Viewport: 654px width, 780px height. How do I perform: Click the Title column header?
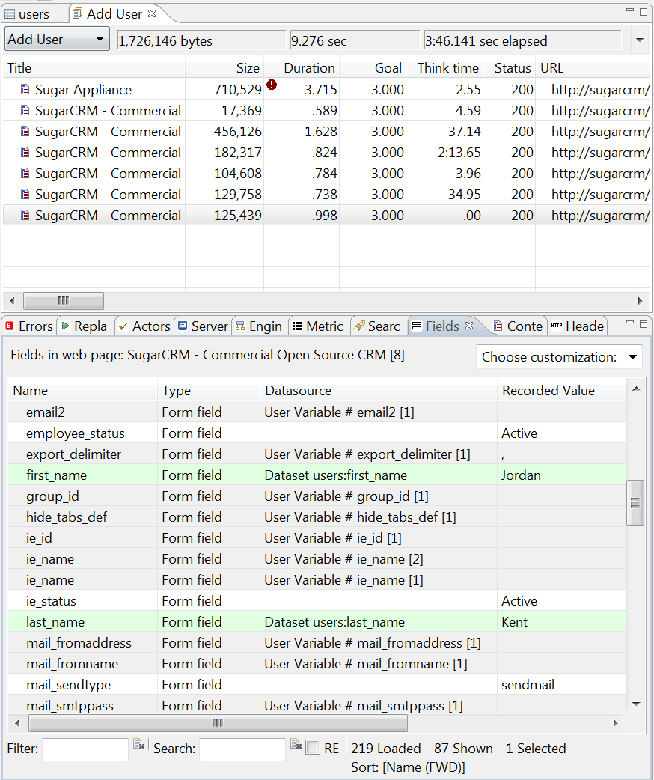coord(94,67)
